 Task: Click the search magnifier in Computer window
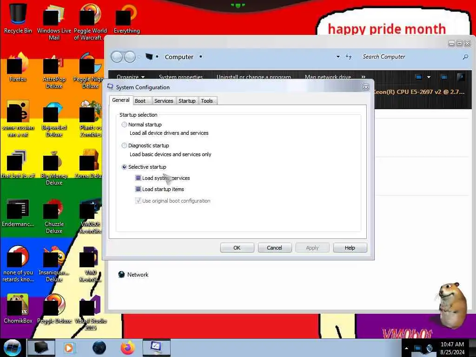[x=465, y=57]
